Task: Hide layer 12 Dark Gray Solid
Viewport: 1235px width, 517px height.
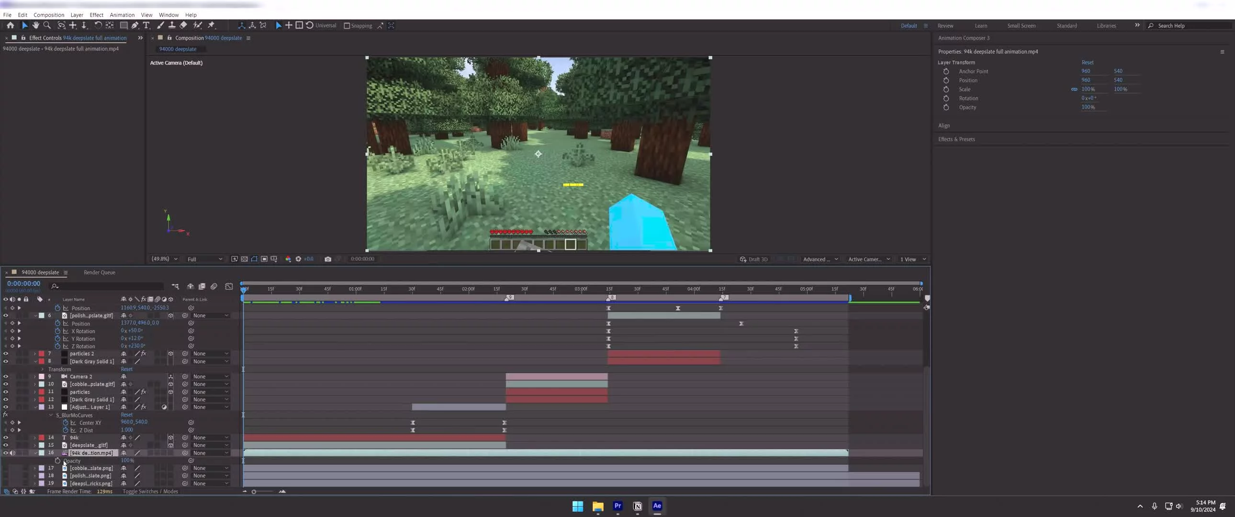Action: (x=6, y=400)
